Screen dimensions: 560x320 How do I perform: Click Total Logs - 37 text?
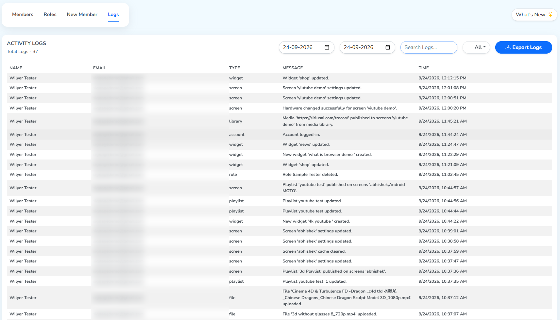click(22, 51)
